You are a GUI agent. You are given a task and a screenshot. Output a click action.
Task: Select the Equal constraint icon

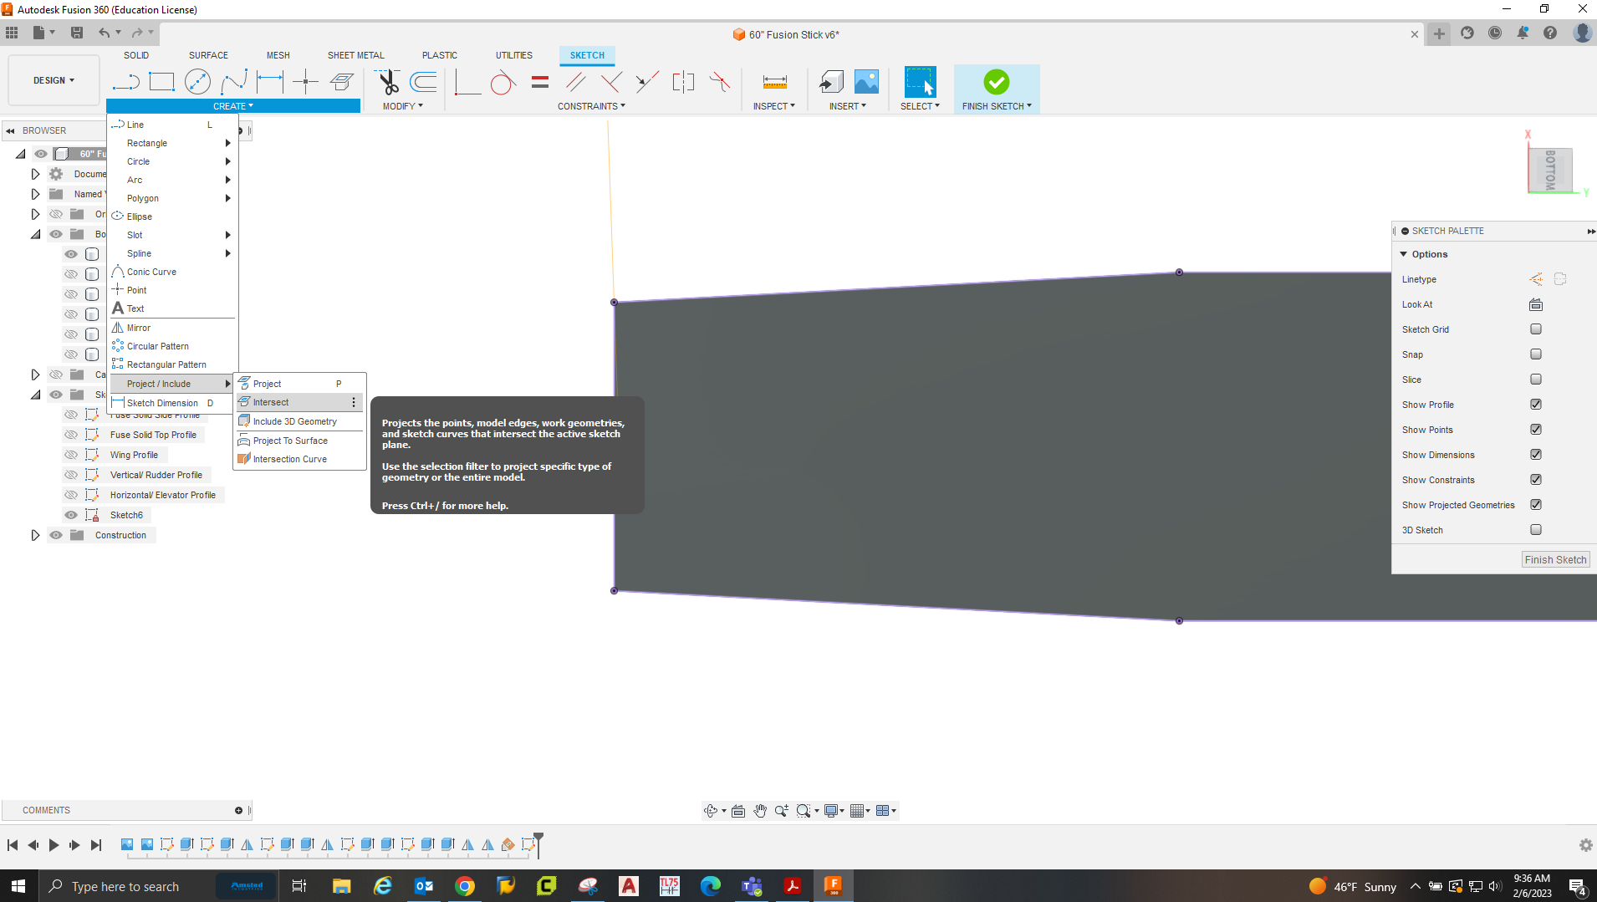(540, 82)
